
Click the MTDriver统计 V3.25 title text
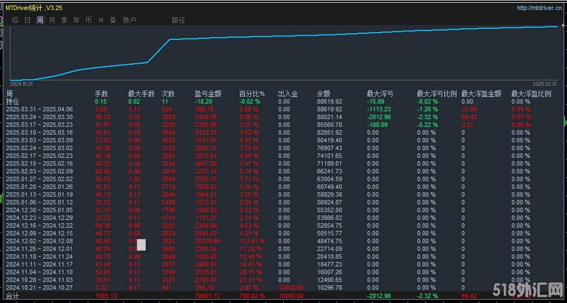click(x=34, y=8)
